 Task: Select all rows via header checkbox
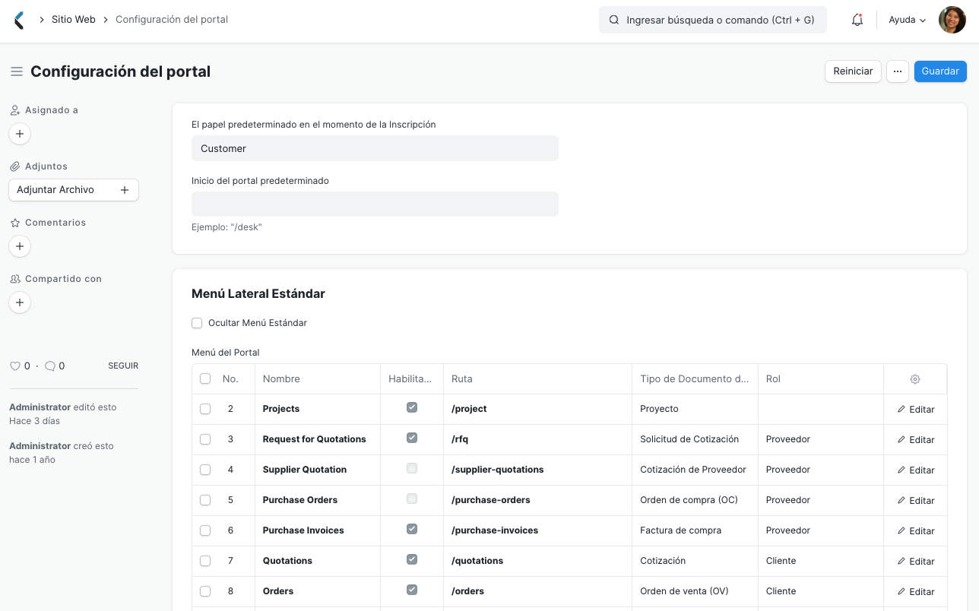pos(205,378)
